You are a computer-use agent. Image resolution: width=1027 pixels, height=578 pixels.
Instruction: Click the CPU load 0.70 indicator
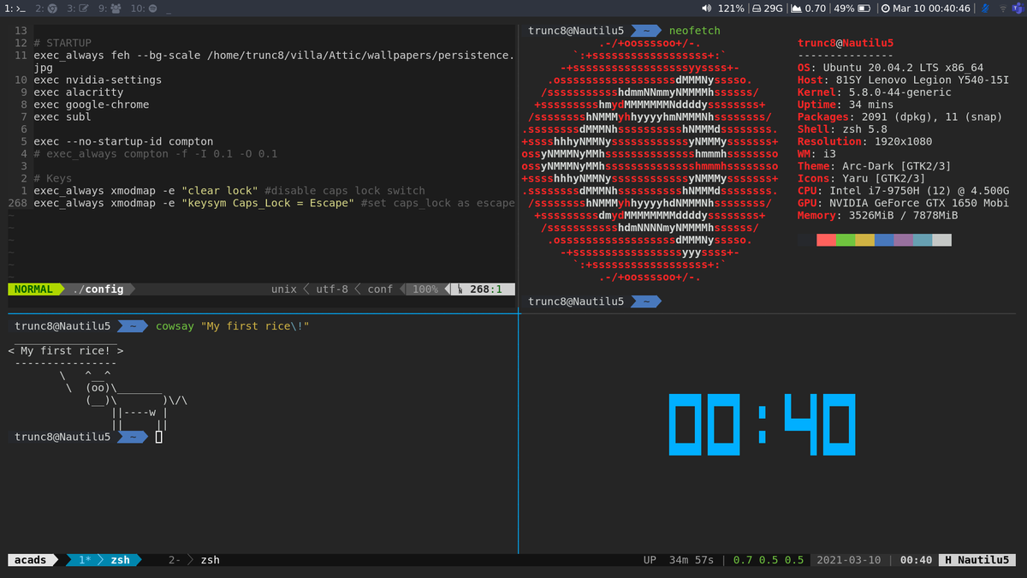tap(809, 8)
